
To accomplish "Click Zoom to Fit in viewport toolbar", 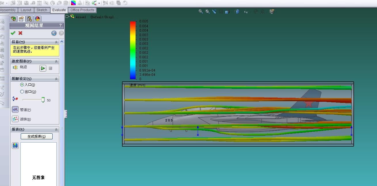I will (x=201, y=11).
